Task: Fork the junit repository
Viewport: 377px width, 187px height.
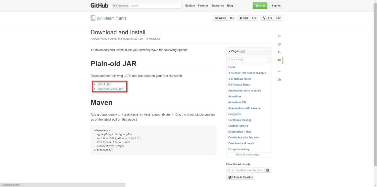Action: point(267,18)
